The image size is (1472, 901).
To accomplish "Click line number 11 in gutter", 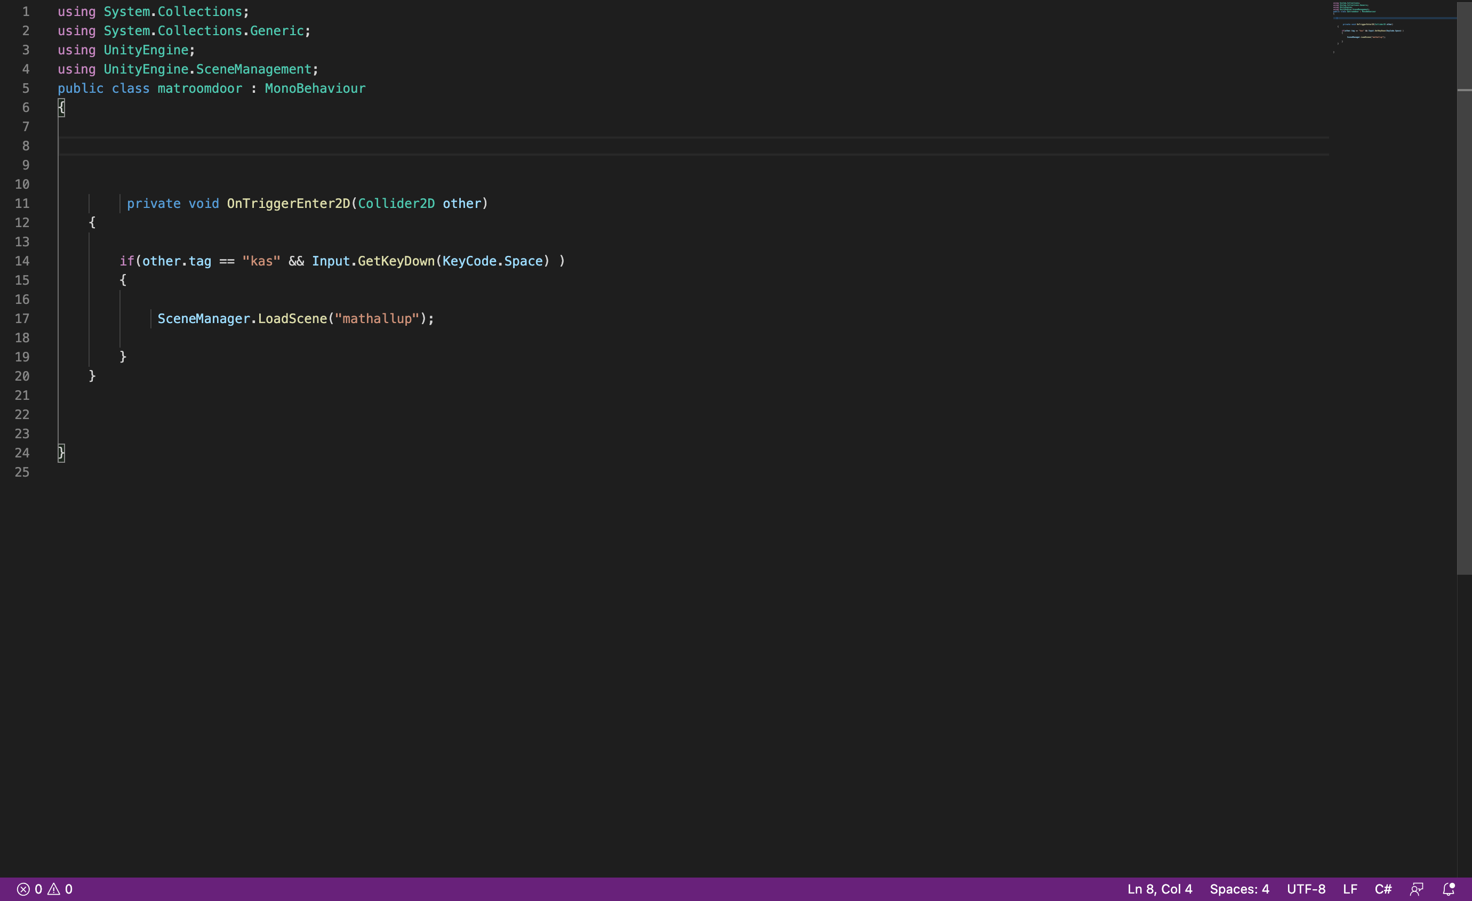I will pos(22,204).
